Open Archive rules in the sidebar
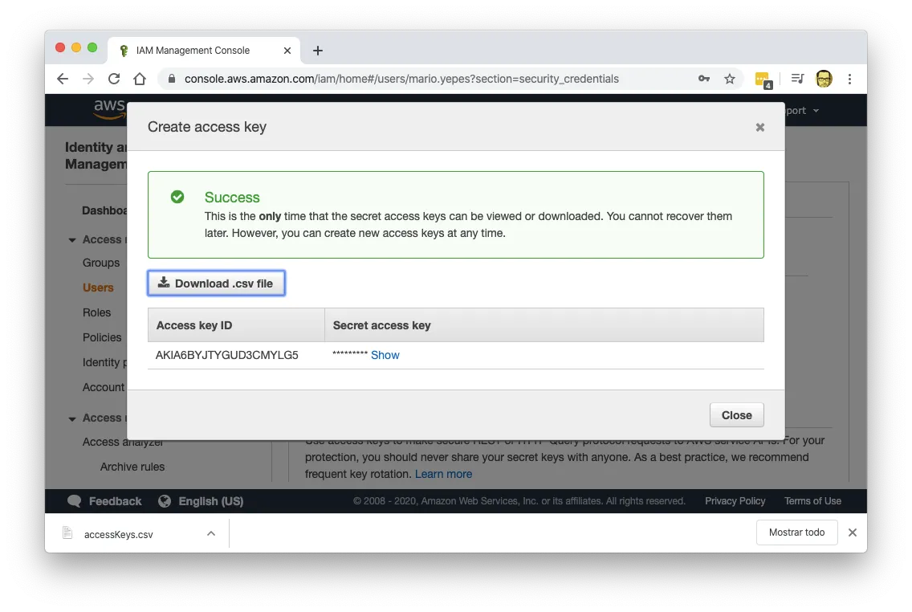The height and width of the screenshot is (612, 912). coord(132,467)
